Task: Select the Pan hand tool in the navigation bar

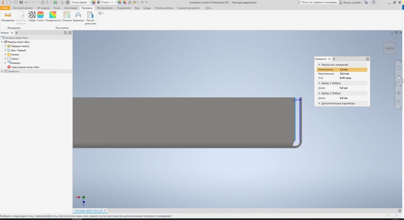Action: 398,76
